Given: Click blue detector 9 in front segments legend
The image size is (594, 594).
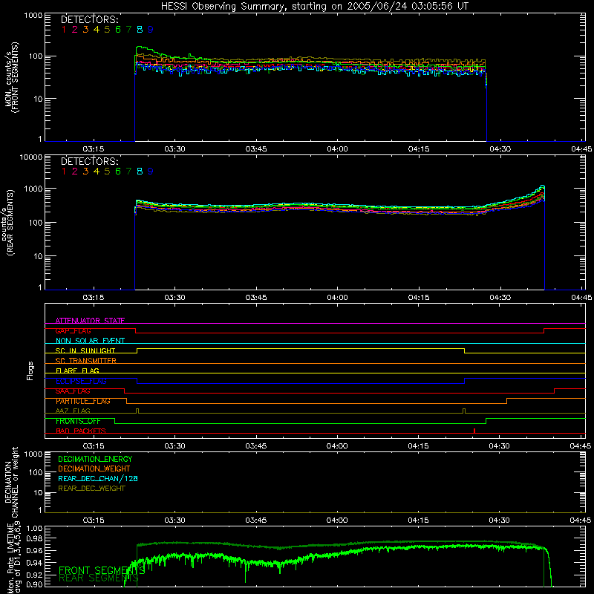Looking at the screenshot, I should [151, 30].
